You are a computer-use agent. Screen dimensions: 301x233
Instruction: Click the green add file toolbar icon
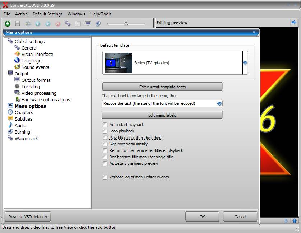(x=8, y=24)
